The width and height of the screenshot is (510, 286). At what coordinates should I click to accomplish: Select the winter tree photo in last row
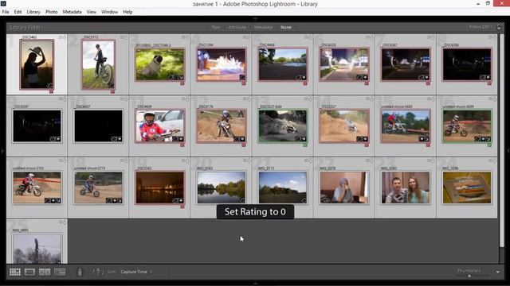click(37, 249)
